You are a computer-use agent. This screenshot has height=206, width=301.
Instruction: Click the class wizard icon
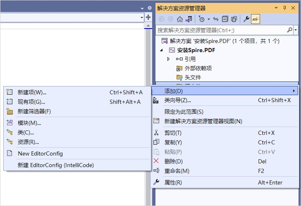click(x=156, y=100)
